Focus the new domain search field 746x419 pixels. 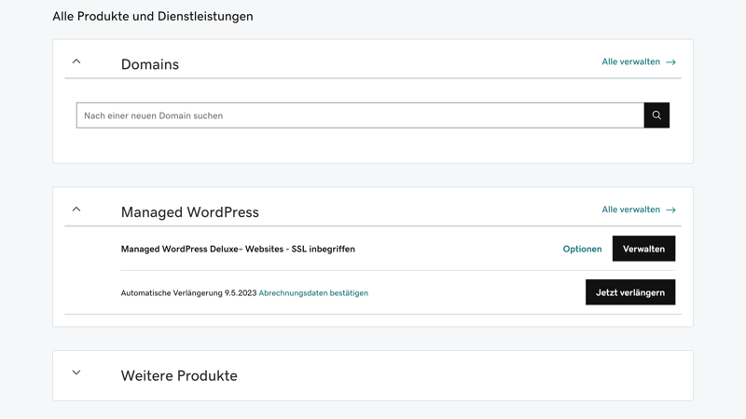click(359, 115)
